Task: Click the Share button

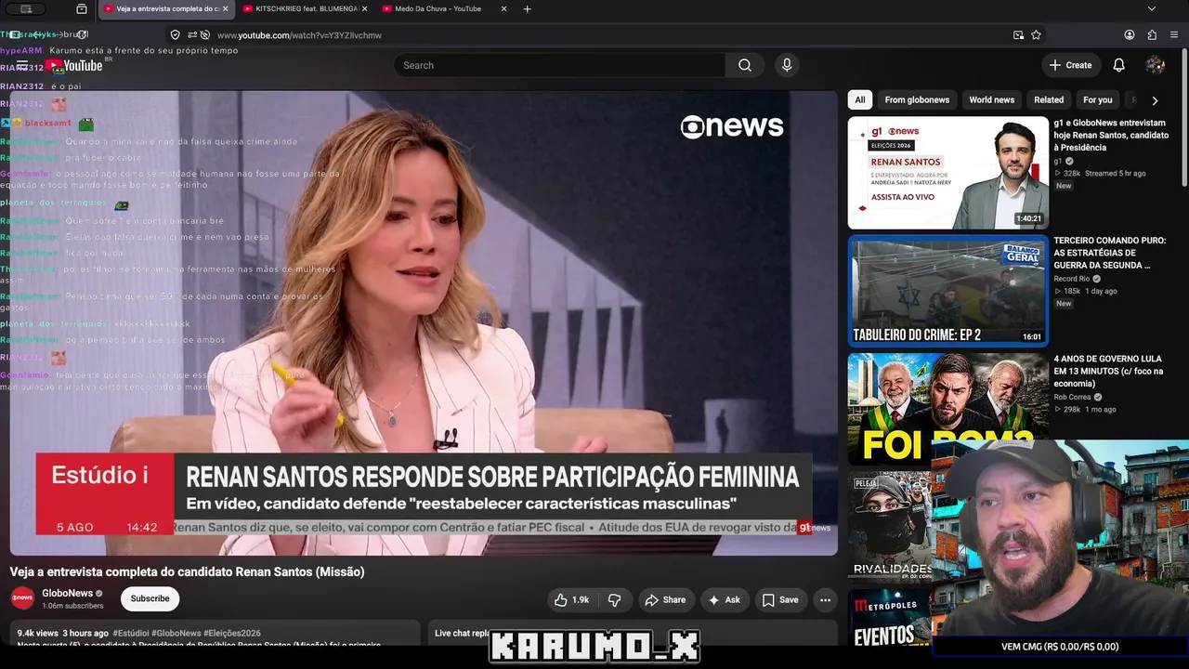Action: coord(665,600)
